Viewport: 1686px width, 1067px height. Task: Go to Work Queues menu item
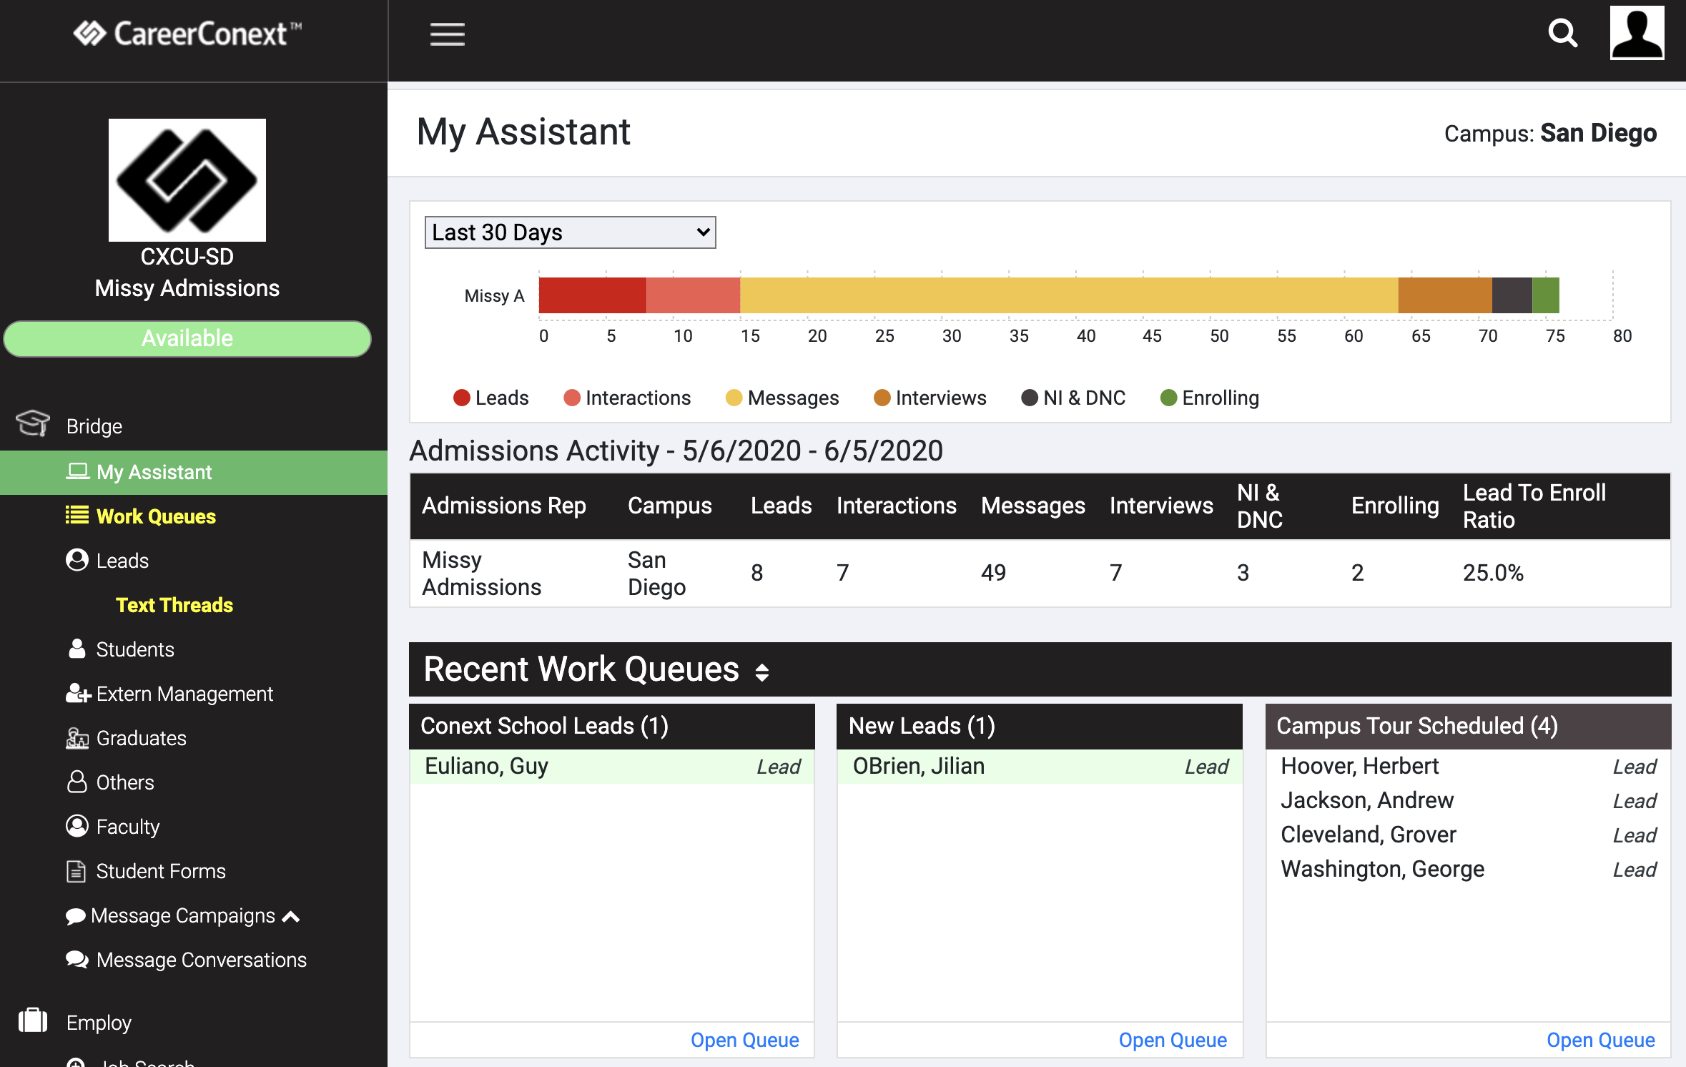point(156,516)
